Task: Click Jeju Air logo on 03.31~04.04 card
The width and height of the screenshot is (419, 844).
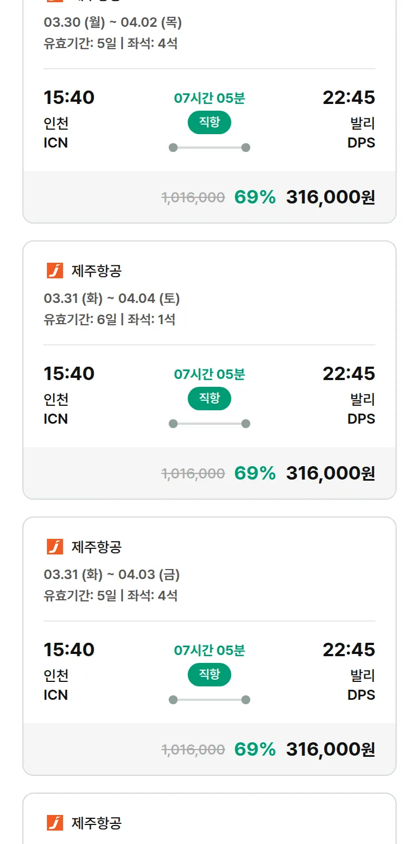Action: coord(55,271)
